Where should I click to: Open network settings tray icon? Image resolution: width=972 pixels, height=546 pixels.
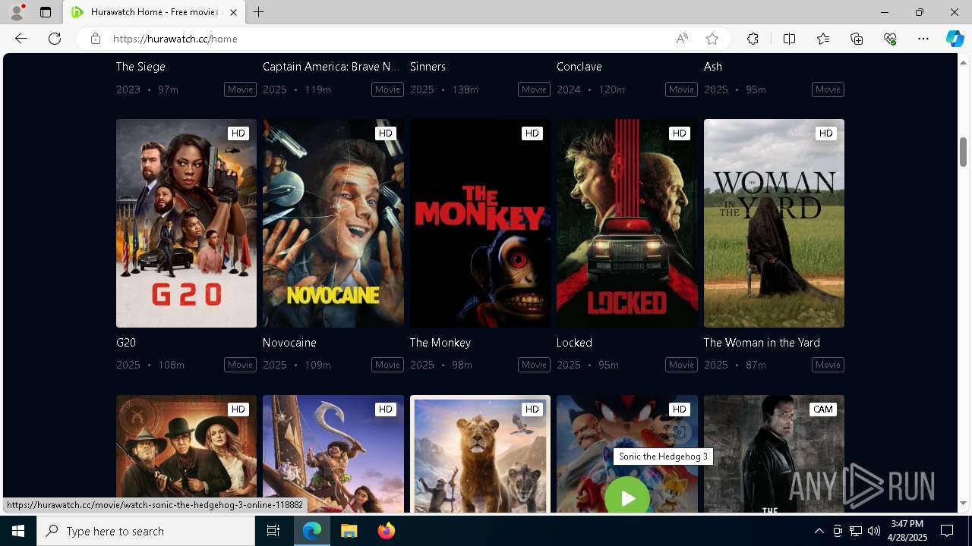(855, 531)
